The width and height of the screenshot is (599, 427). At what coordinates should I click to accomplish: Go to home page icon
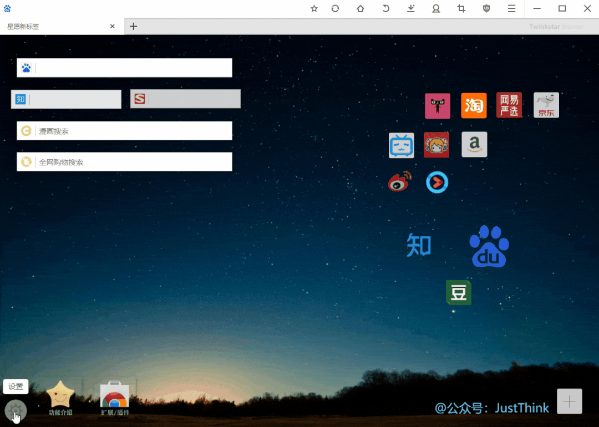click(361, 8)
